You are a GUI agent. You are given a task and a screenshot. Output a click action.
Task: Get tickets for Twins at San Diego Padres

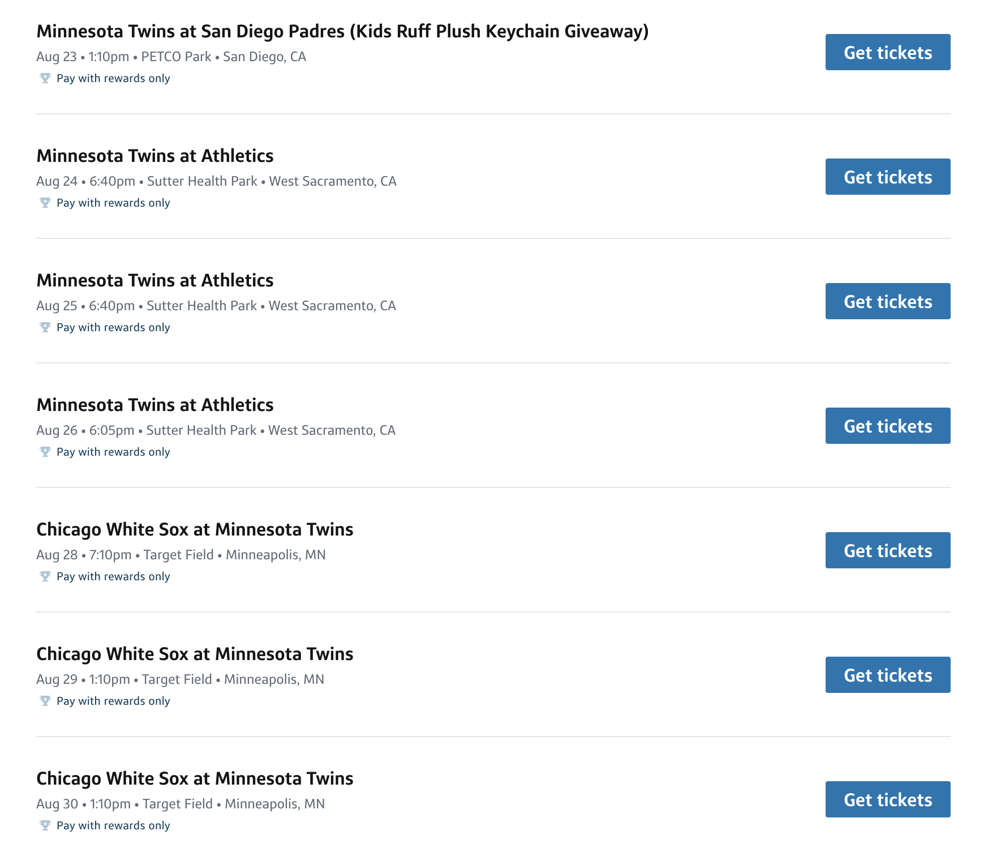pos(888,52)
